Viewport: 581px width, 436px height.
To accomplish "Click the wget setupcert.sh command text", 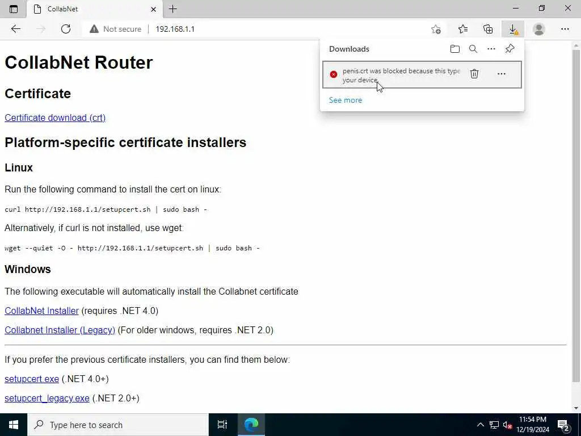I will (132, 248).
